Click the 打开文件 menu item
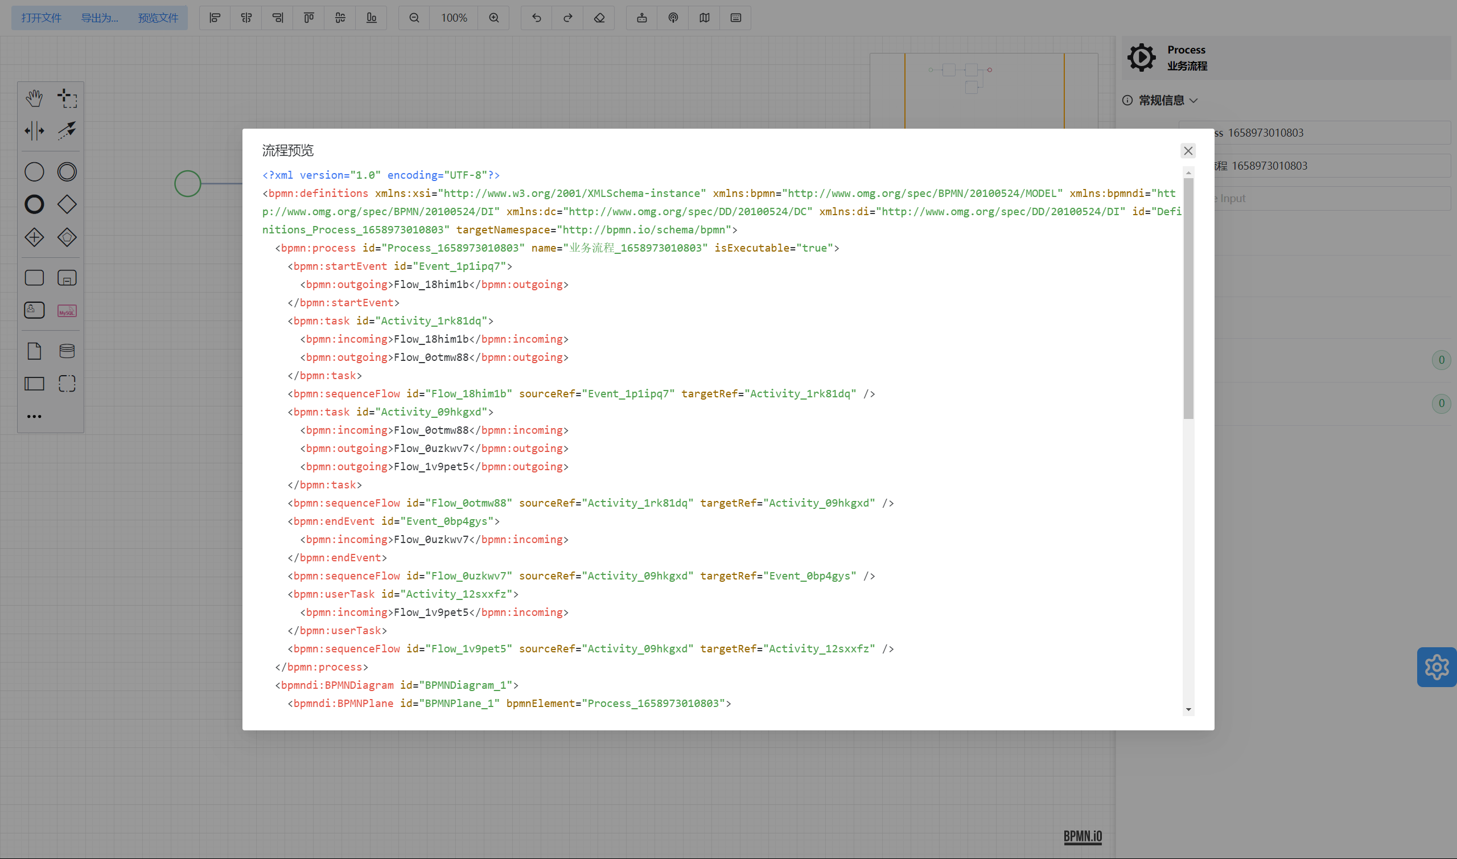Screen dimensions: 1457x859 [x=41, y=18]
